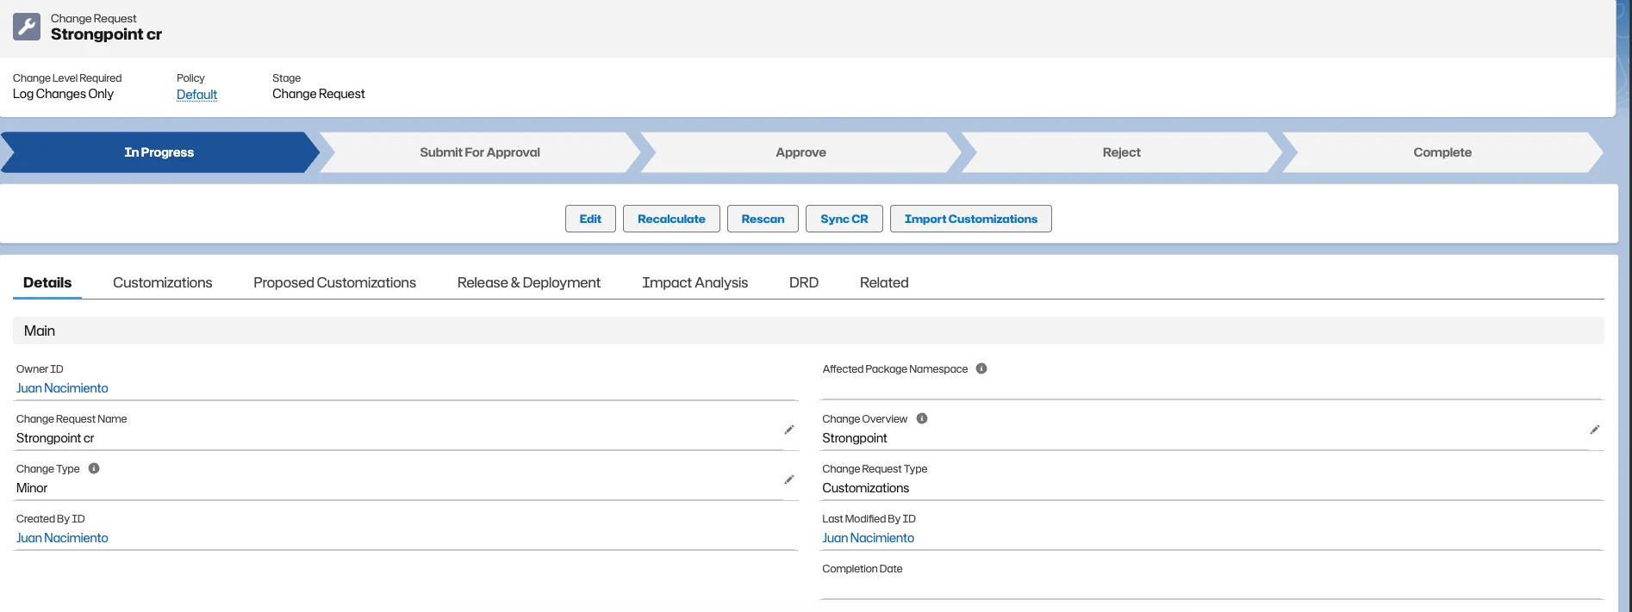Open Created By ID Juan Nacimiento link

tap(62, 538)
